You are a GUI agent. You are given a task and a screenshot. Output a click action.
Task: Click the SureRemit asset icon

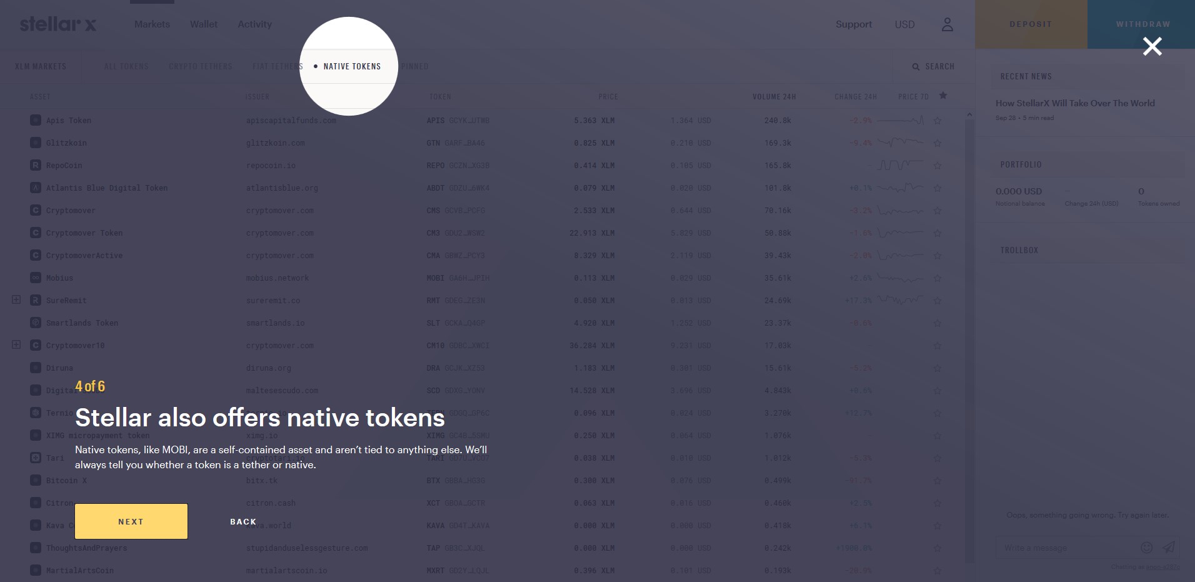tap(36, 300)
